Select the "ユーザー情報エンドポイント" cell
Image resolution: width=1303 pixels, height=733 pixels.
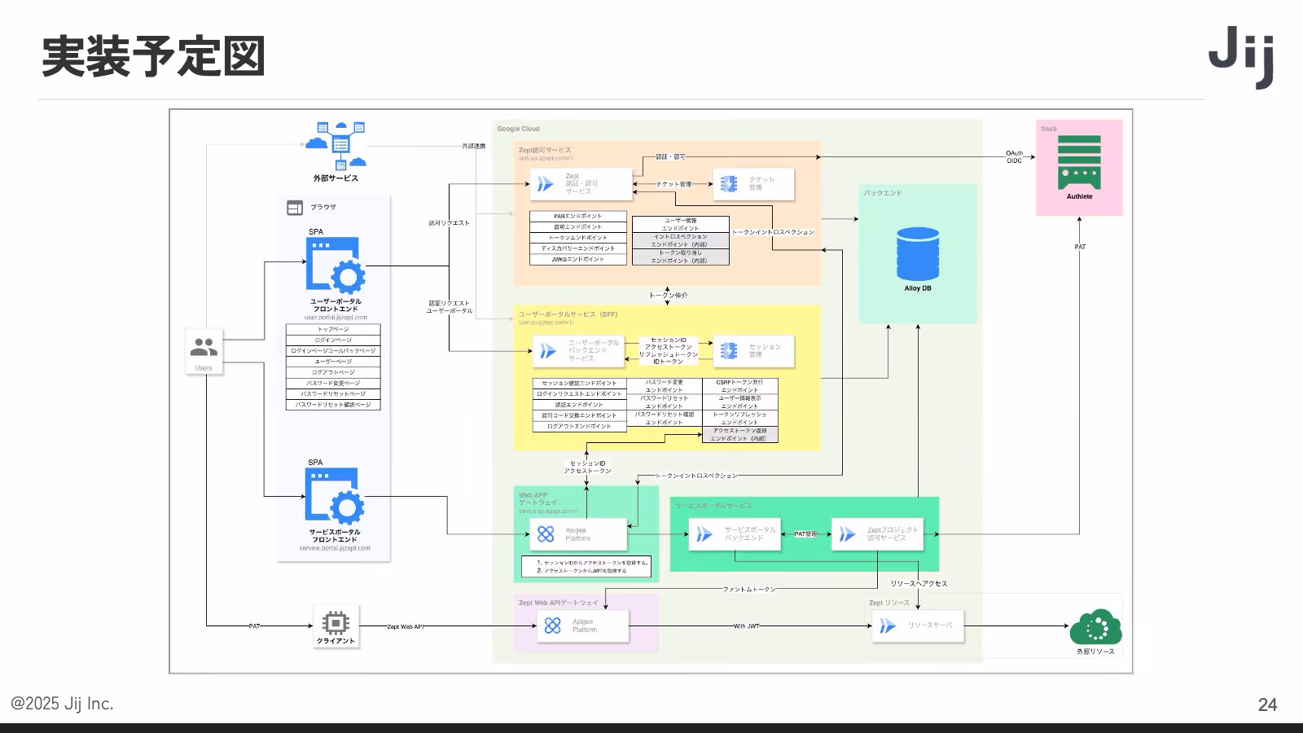point(681,224)
